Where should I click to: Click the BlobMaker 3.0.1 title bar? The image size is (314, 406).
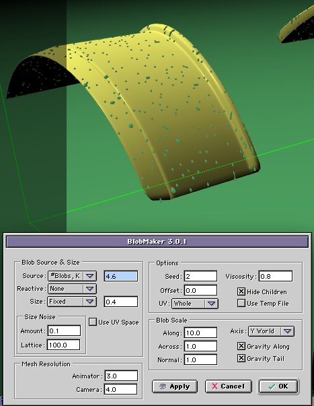point(157,242)
